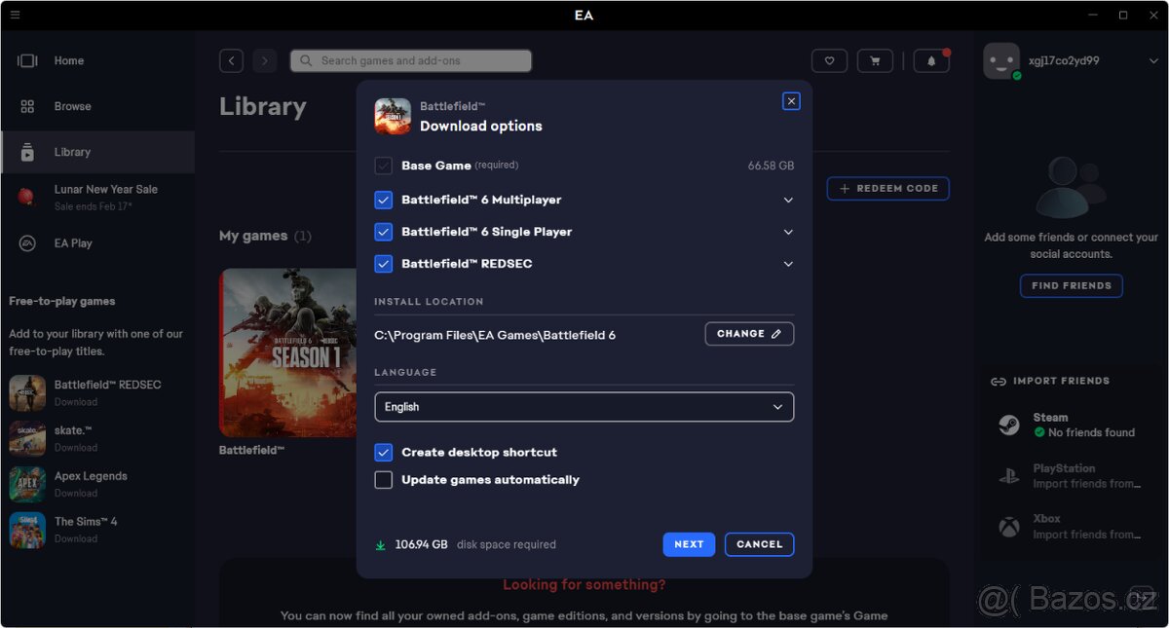Viewport: 1169px width, 628px height.
Task: Click the Steam import friends icon
Action: point(1009,425)
